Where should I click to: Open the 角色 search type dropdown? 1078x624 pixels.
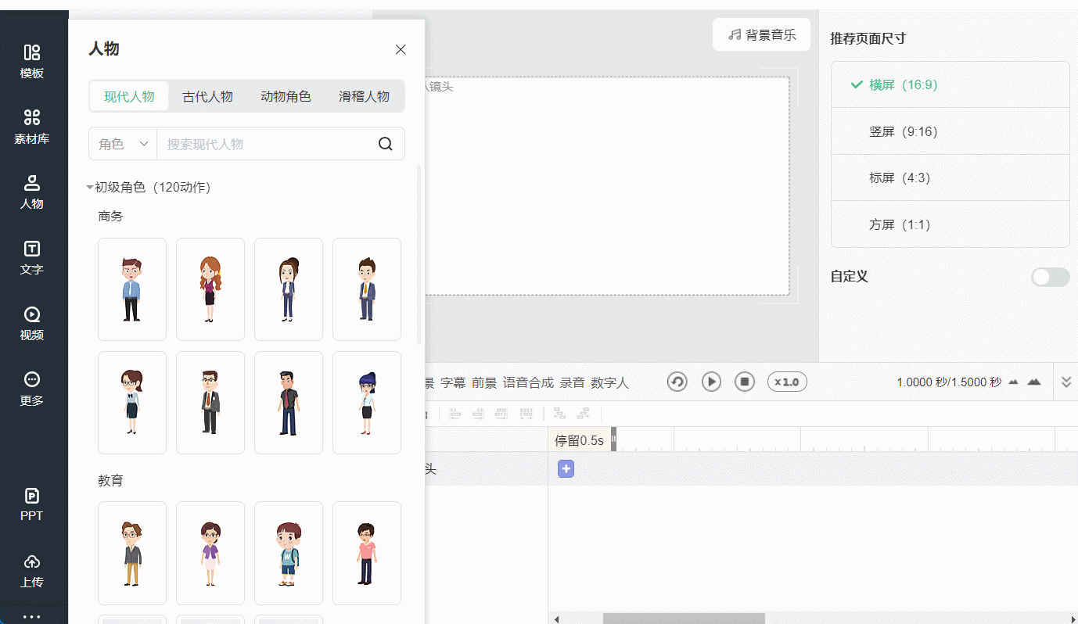click(x=123, y=144)
